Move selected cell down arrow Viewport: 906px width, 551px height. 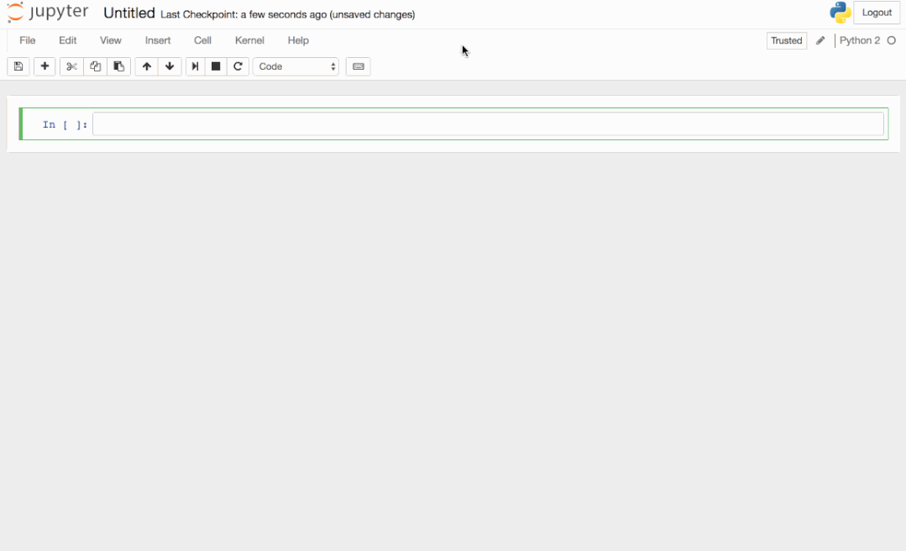170,66
